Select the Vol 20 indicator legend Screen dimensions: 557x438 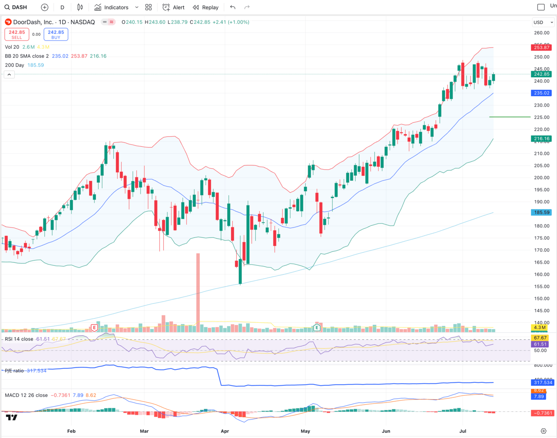[12, 47]
